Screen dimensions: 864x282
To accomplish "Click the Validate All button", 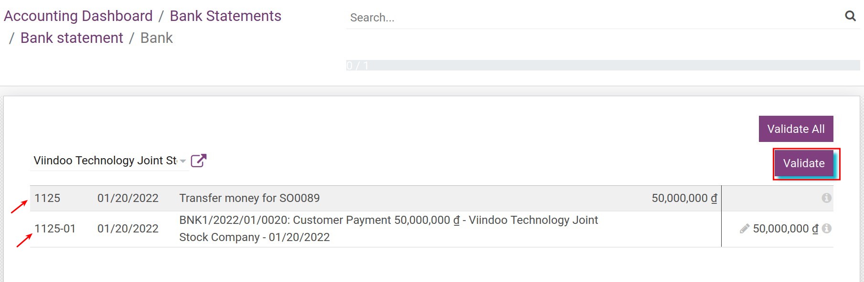I will [x=796, y=129].
